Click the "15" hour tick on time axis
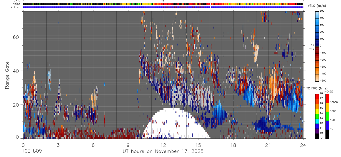 (198, 145)
